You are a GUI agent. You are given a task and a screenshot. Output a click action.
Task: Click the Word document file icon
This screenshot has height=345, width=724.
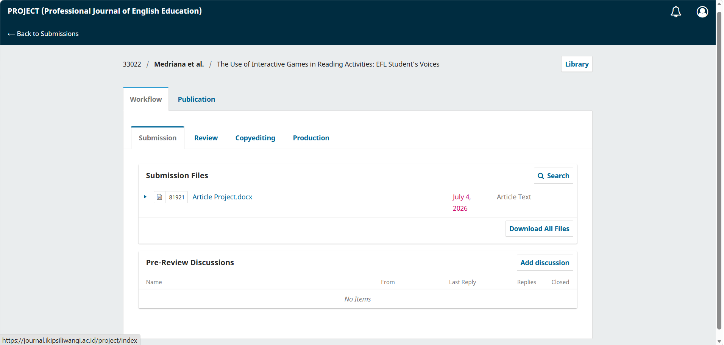159,197
